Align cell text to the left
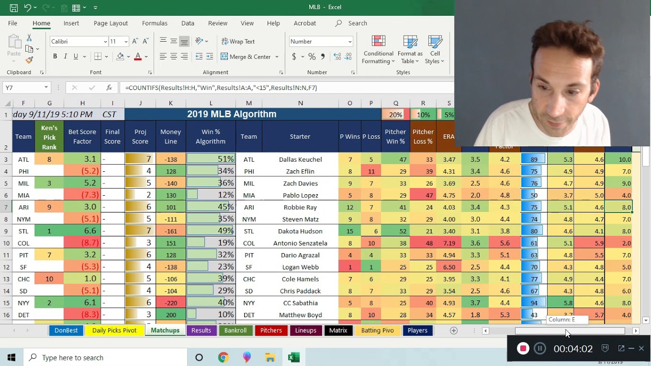This screenshot has height=366, width=651. [163, 56]
